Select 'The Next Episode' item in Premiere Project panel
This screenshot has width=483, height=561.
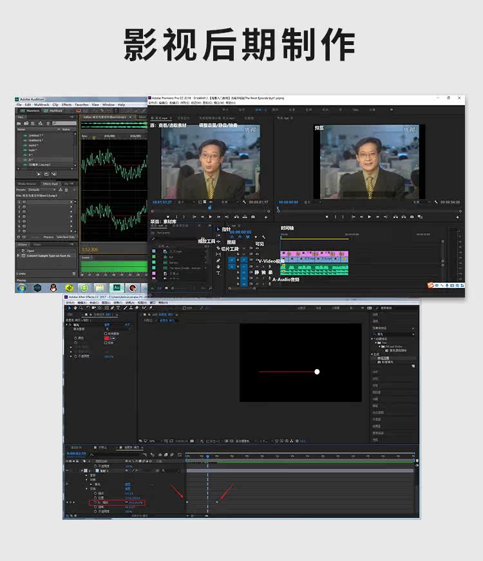click(x=185, y=268)
